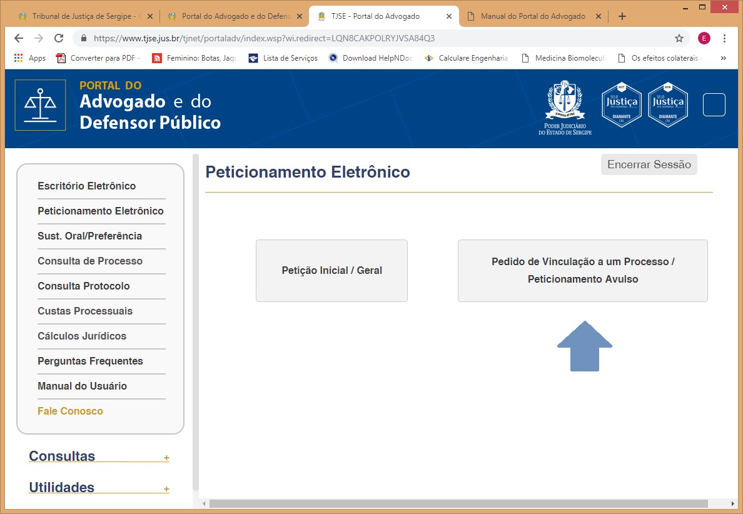743x514 pixels.
Task: Open the Chrome three-dot menu
Action: (x=725, y=38)
